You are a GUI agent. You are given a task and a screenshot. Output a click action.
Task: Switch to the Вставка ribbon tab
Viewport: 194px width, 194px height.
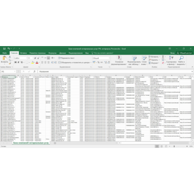click(23, 53)
